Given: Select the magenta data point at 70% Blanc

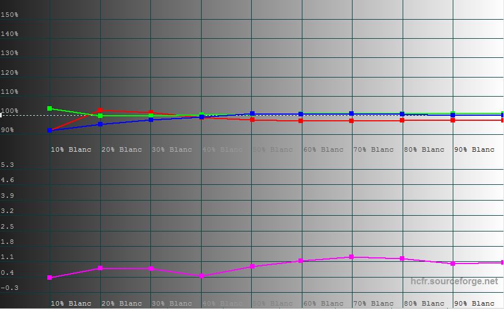Looking at the screenshot, I should [351, 257].
